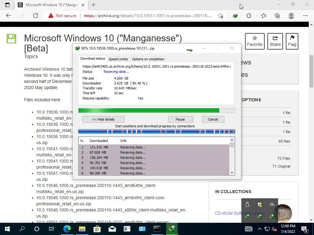Image resolution: width=314 pixels, height=235 pixels.
Task: Open the tab actions menu icon
Action: click(x=7, y=5)
